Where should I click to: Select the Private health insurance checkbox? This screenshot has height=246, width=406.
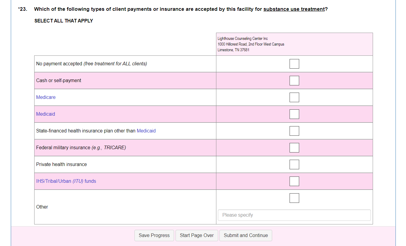click(294, 164)
